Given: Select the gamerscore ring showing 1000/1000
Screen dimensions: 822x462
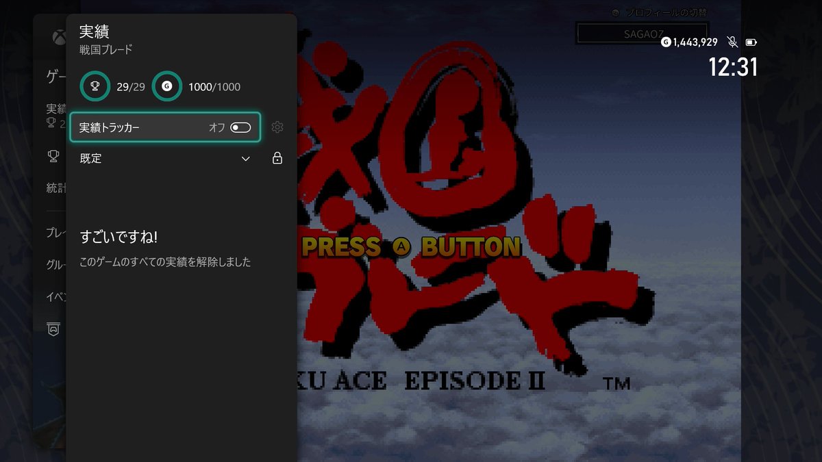Looking at the screenshot, I should (167, 86).
